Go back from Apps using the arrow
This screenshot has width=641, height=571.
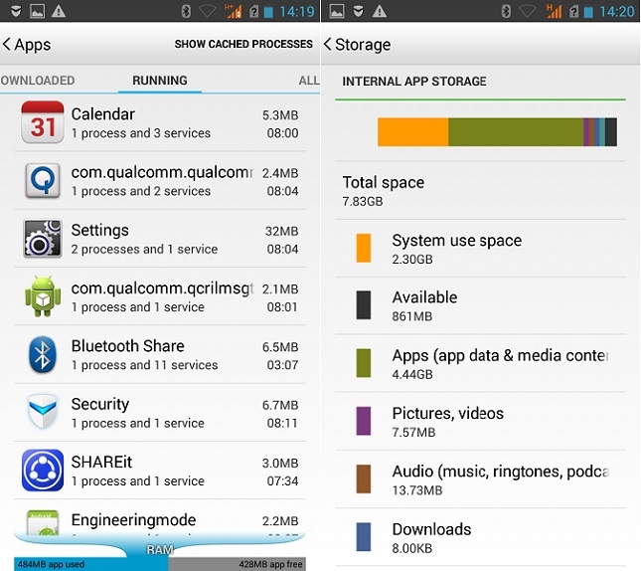pyautogui.click(x=7, y=44)
